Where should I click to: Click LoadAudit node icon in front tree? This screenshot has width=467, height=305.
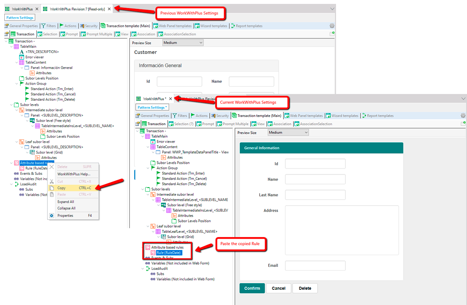[x=148, y=269]
